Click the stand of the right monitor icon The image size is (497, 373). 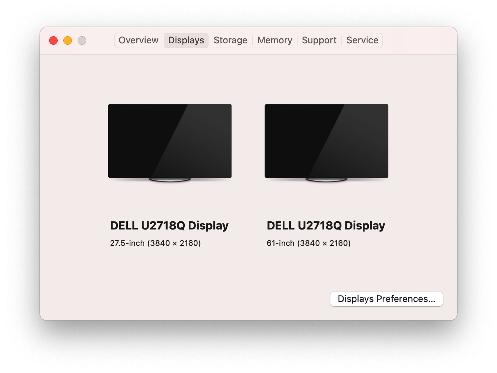coord(326,180)
